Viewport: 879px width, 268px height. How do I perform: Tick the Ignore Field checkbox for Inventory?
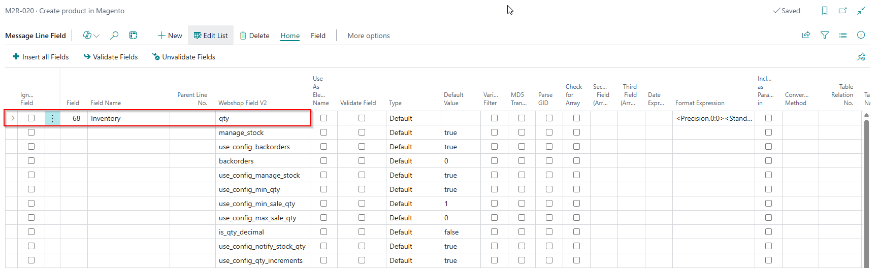pos(31,118)
